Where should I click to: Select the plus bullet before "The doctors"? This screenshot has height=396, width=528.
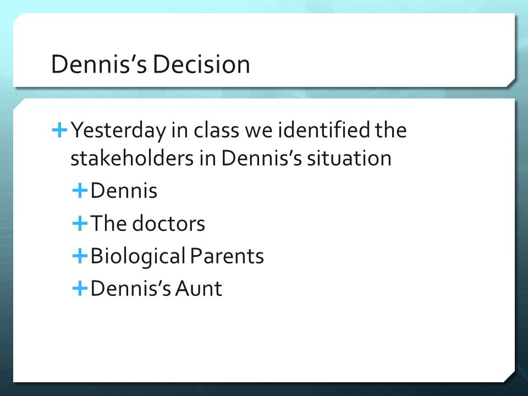pos(80,223)
